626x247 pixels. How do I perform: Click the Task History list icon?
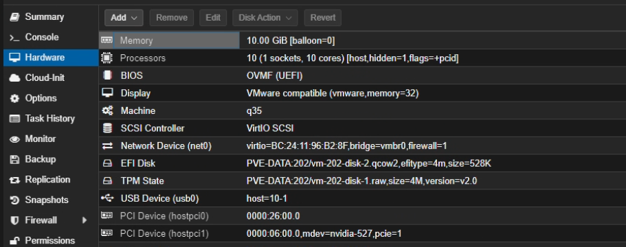[x=14, y=119]
